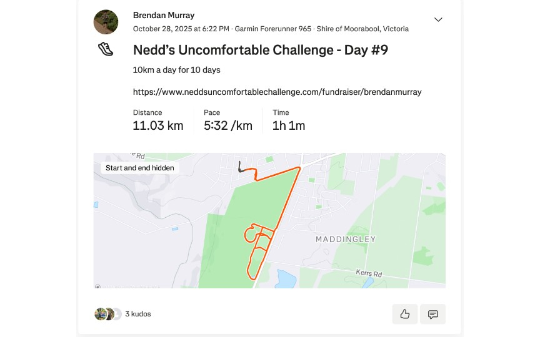Click the 11.03 km Distance stat

point(158,125)
